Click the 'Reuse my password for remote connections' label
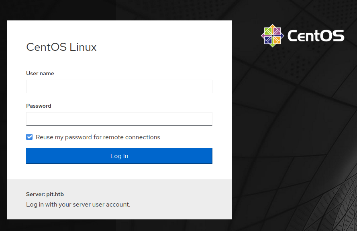Image resolution: width=357 pixels, height=231 pixels. point(98,137)
